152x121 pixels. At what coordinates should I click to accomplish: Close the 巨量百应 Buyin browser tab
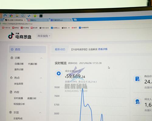(71, 20)
